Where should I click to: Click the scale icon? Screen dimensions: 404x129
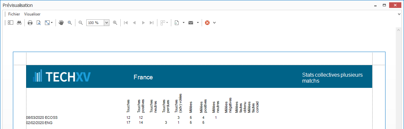point(47,23)
